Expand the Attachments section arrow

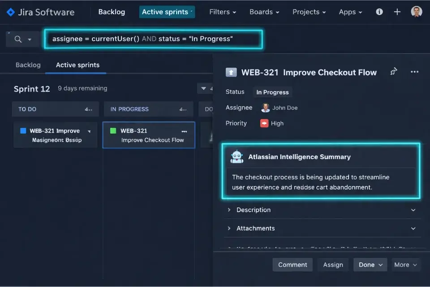coord(229,228)
